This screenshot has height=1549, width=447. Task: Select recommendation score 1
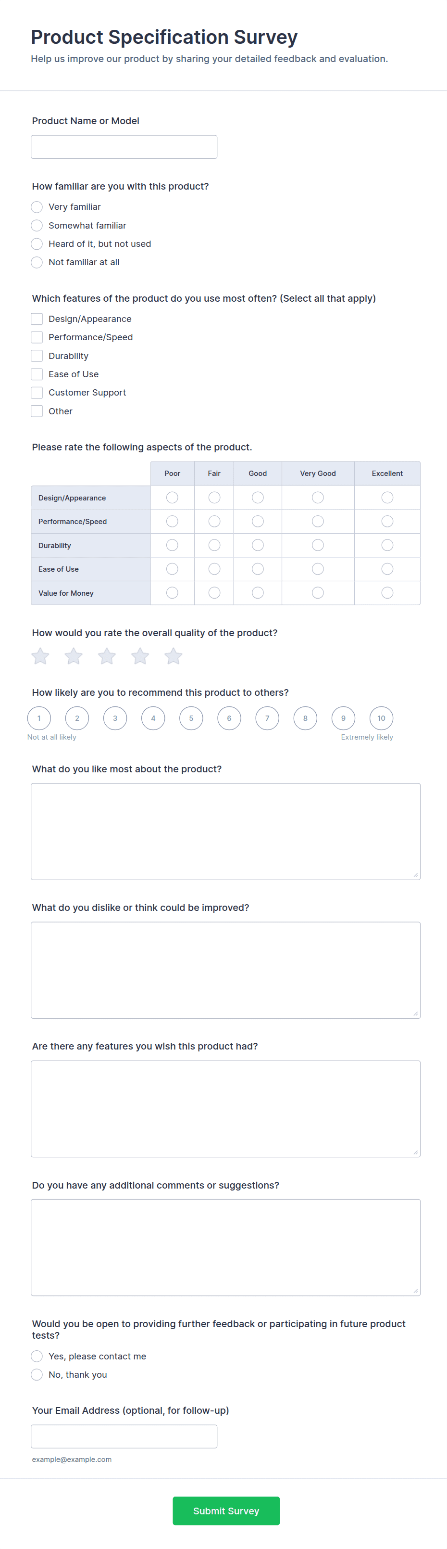tap(39, 718)
